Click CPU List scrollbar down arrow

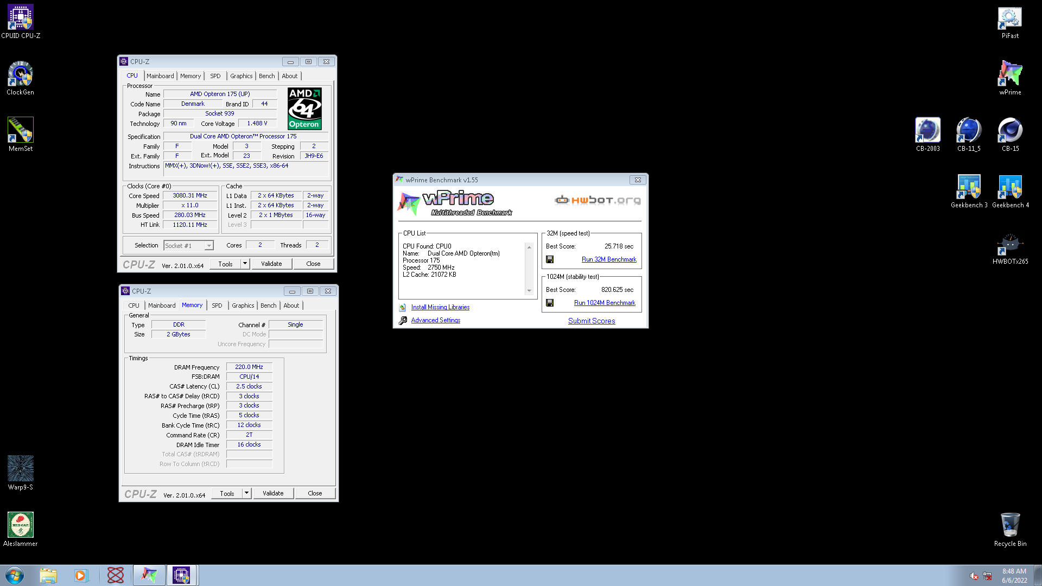[529, 291]
